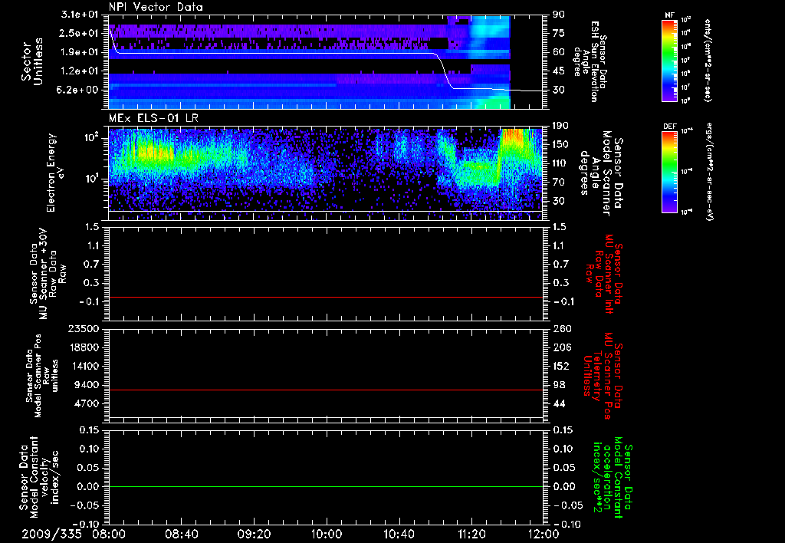Click the 10² electron energy tick label
This screenshot has width=785, height=543.
click(x=90, y=137)
